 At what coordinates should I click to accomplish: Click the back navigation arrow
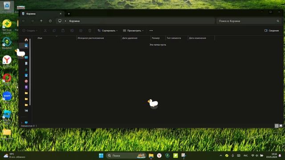[x=24, y=21]
